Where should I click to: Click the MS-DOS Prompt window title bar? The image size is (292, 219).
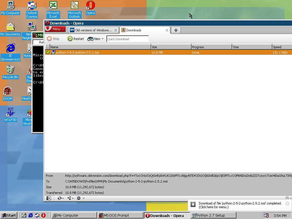38,35
